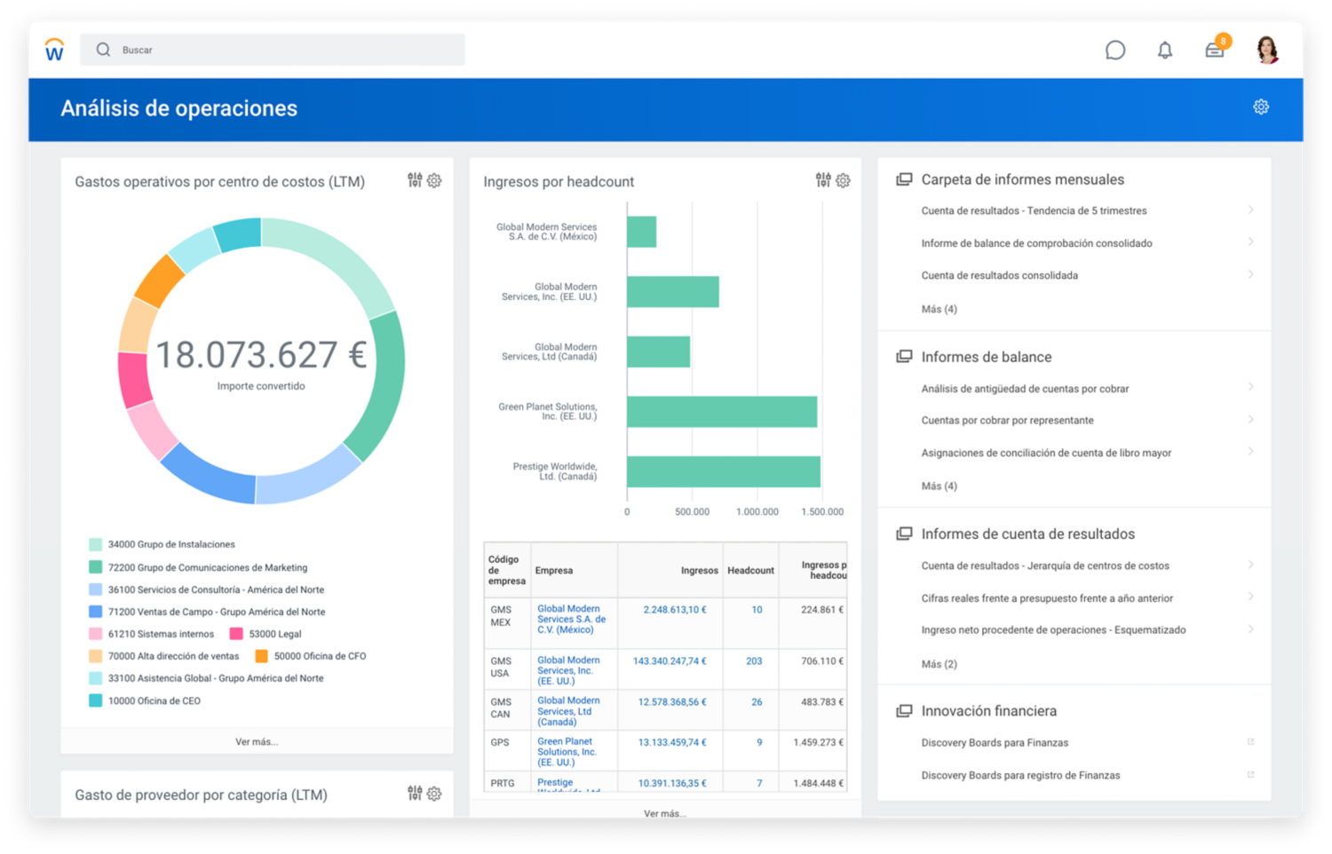Expand Más (2) under Informes de cuenta de resultados
This screenshot has width=1332, height=854.
(x=939, y=664)
